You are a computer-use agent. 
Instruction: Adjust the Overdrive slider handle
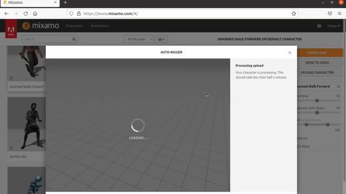point(317,101)
